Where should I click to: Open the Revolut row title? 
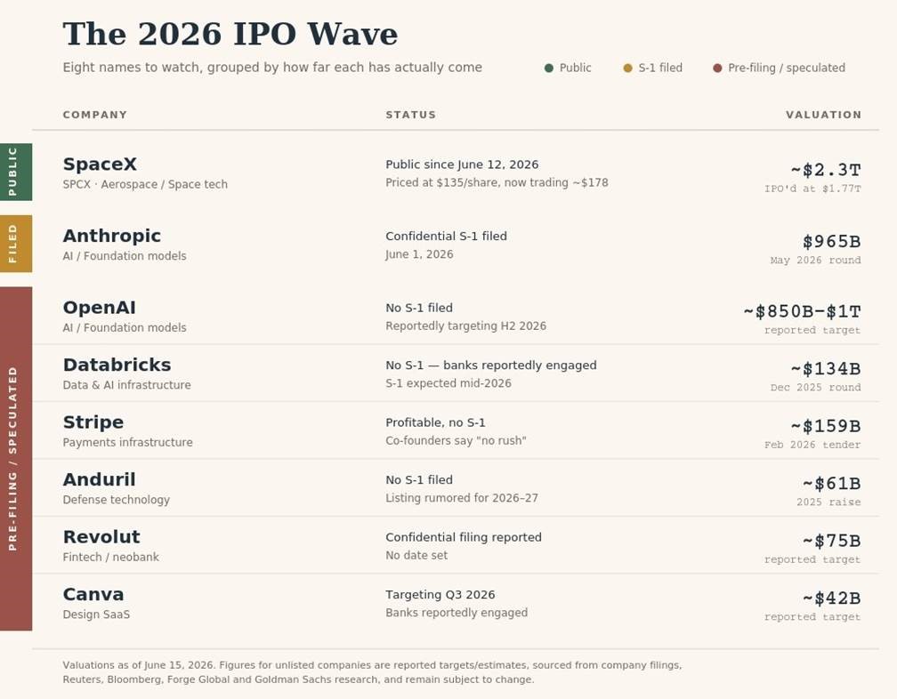click(101, 536)
